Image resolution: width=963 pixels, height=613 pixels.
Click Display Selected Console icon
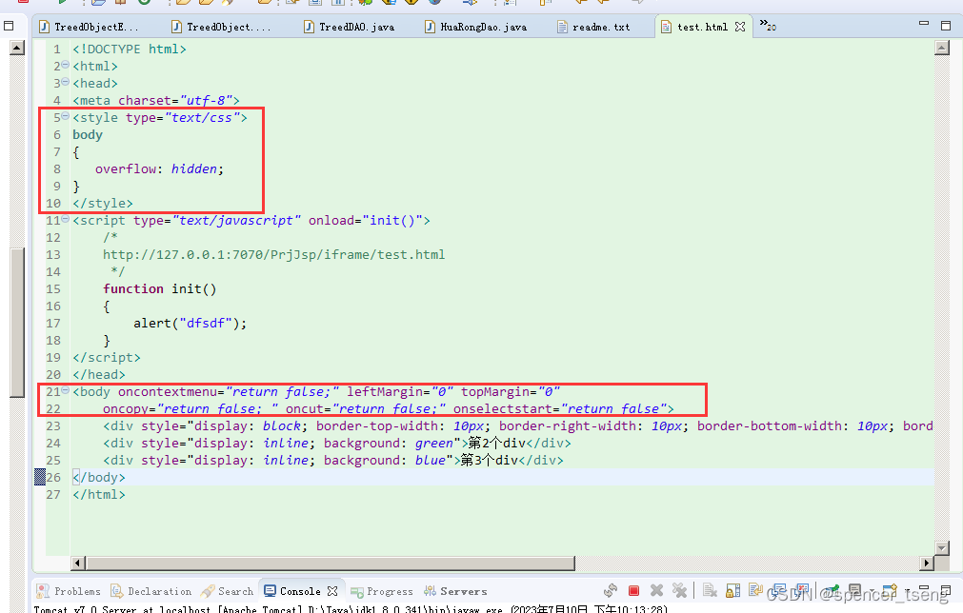coord(855,590)
